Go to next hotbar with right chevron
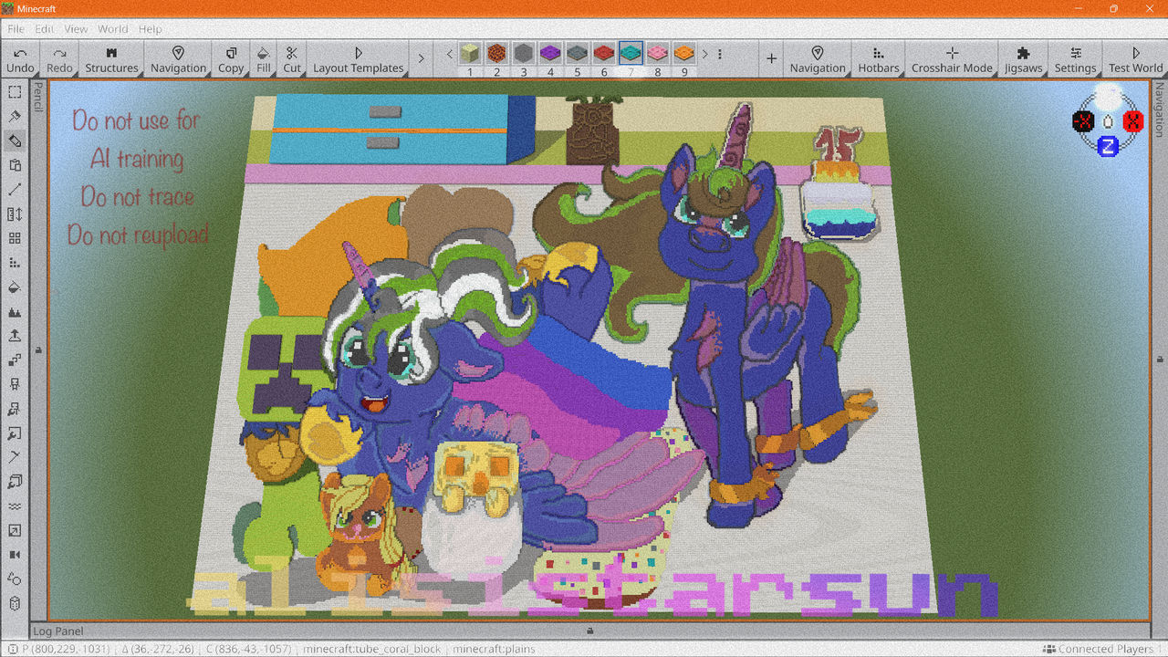Viewport: 1168px width, 657px height. tap(705, 54)
